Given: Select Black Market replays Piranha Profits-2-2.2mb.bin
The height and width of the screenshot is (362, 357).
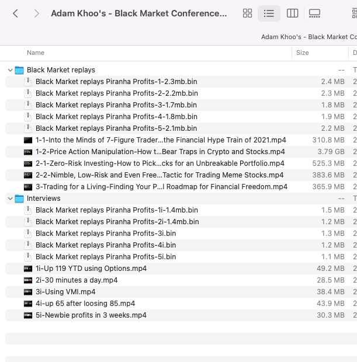Looking at the screenshot, I should pyautogui.click(x=181, y=93).
